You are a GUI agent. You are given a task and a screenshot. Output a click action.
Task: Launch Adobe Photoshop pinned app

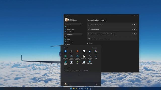77,57
